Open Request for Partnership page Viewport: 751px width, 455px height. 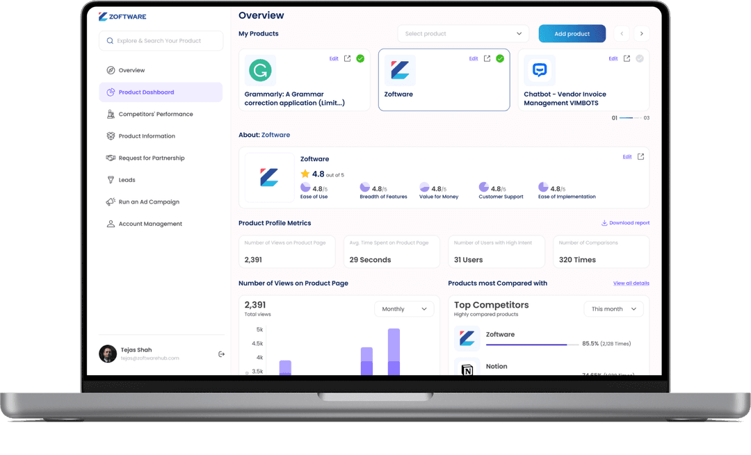pos(161,158)
